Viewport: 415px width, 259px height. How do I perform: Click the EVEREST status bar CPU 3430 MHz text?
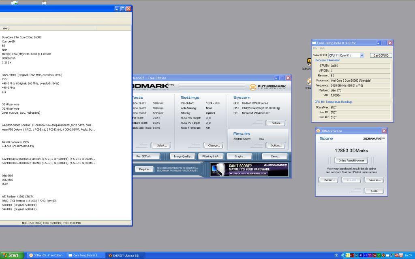point(51,223)
